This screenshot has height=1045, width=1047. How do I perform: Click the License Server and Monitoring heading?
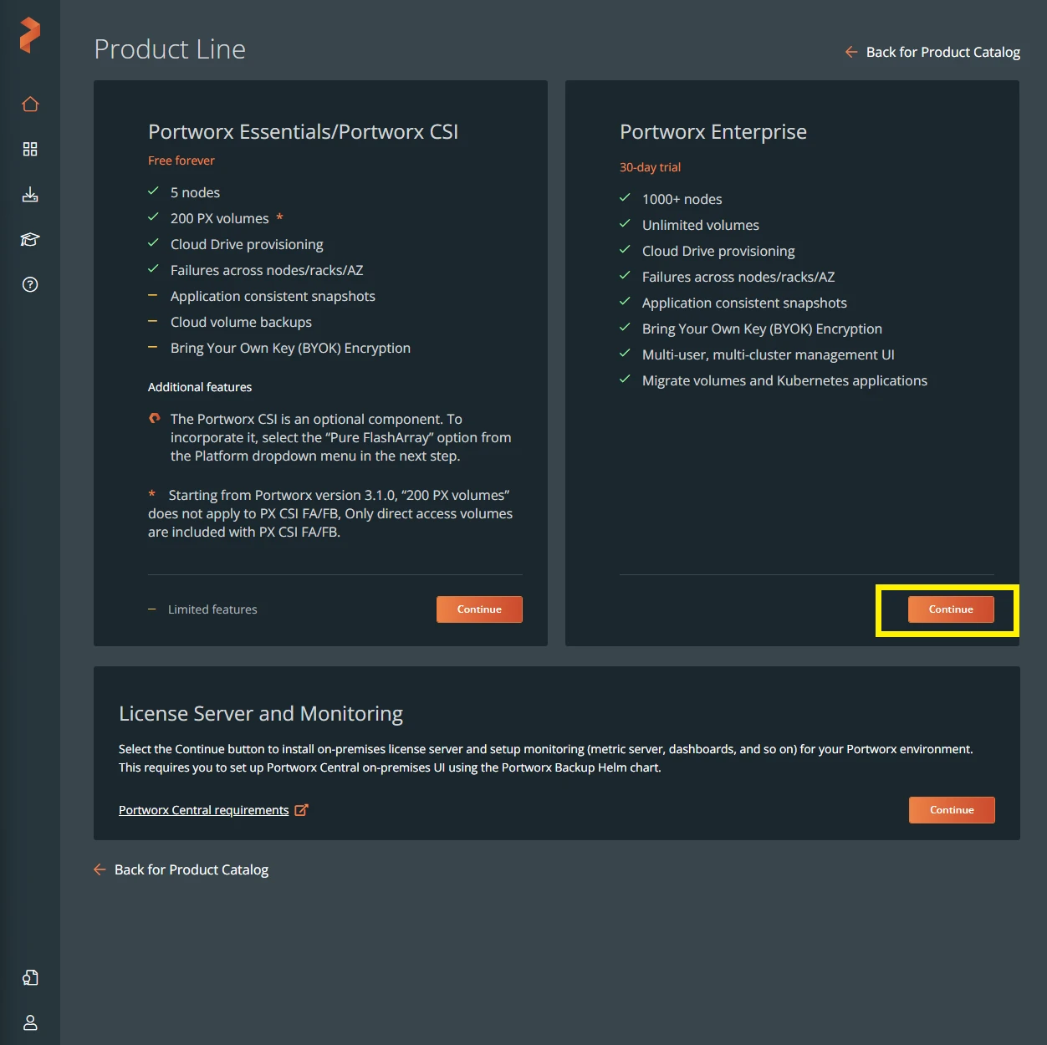pos(261,714)
